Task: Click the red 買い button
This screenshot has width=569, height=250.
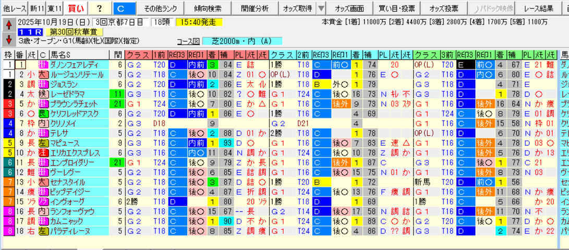Action: point(75,8)
